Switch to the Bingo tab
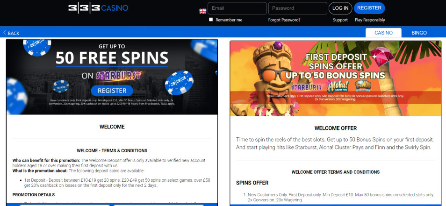Image resolution: width=446 pixels, height=206 pixels. 419,33
